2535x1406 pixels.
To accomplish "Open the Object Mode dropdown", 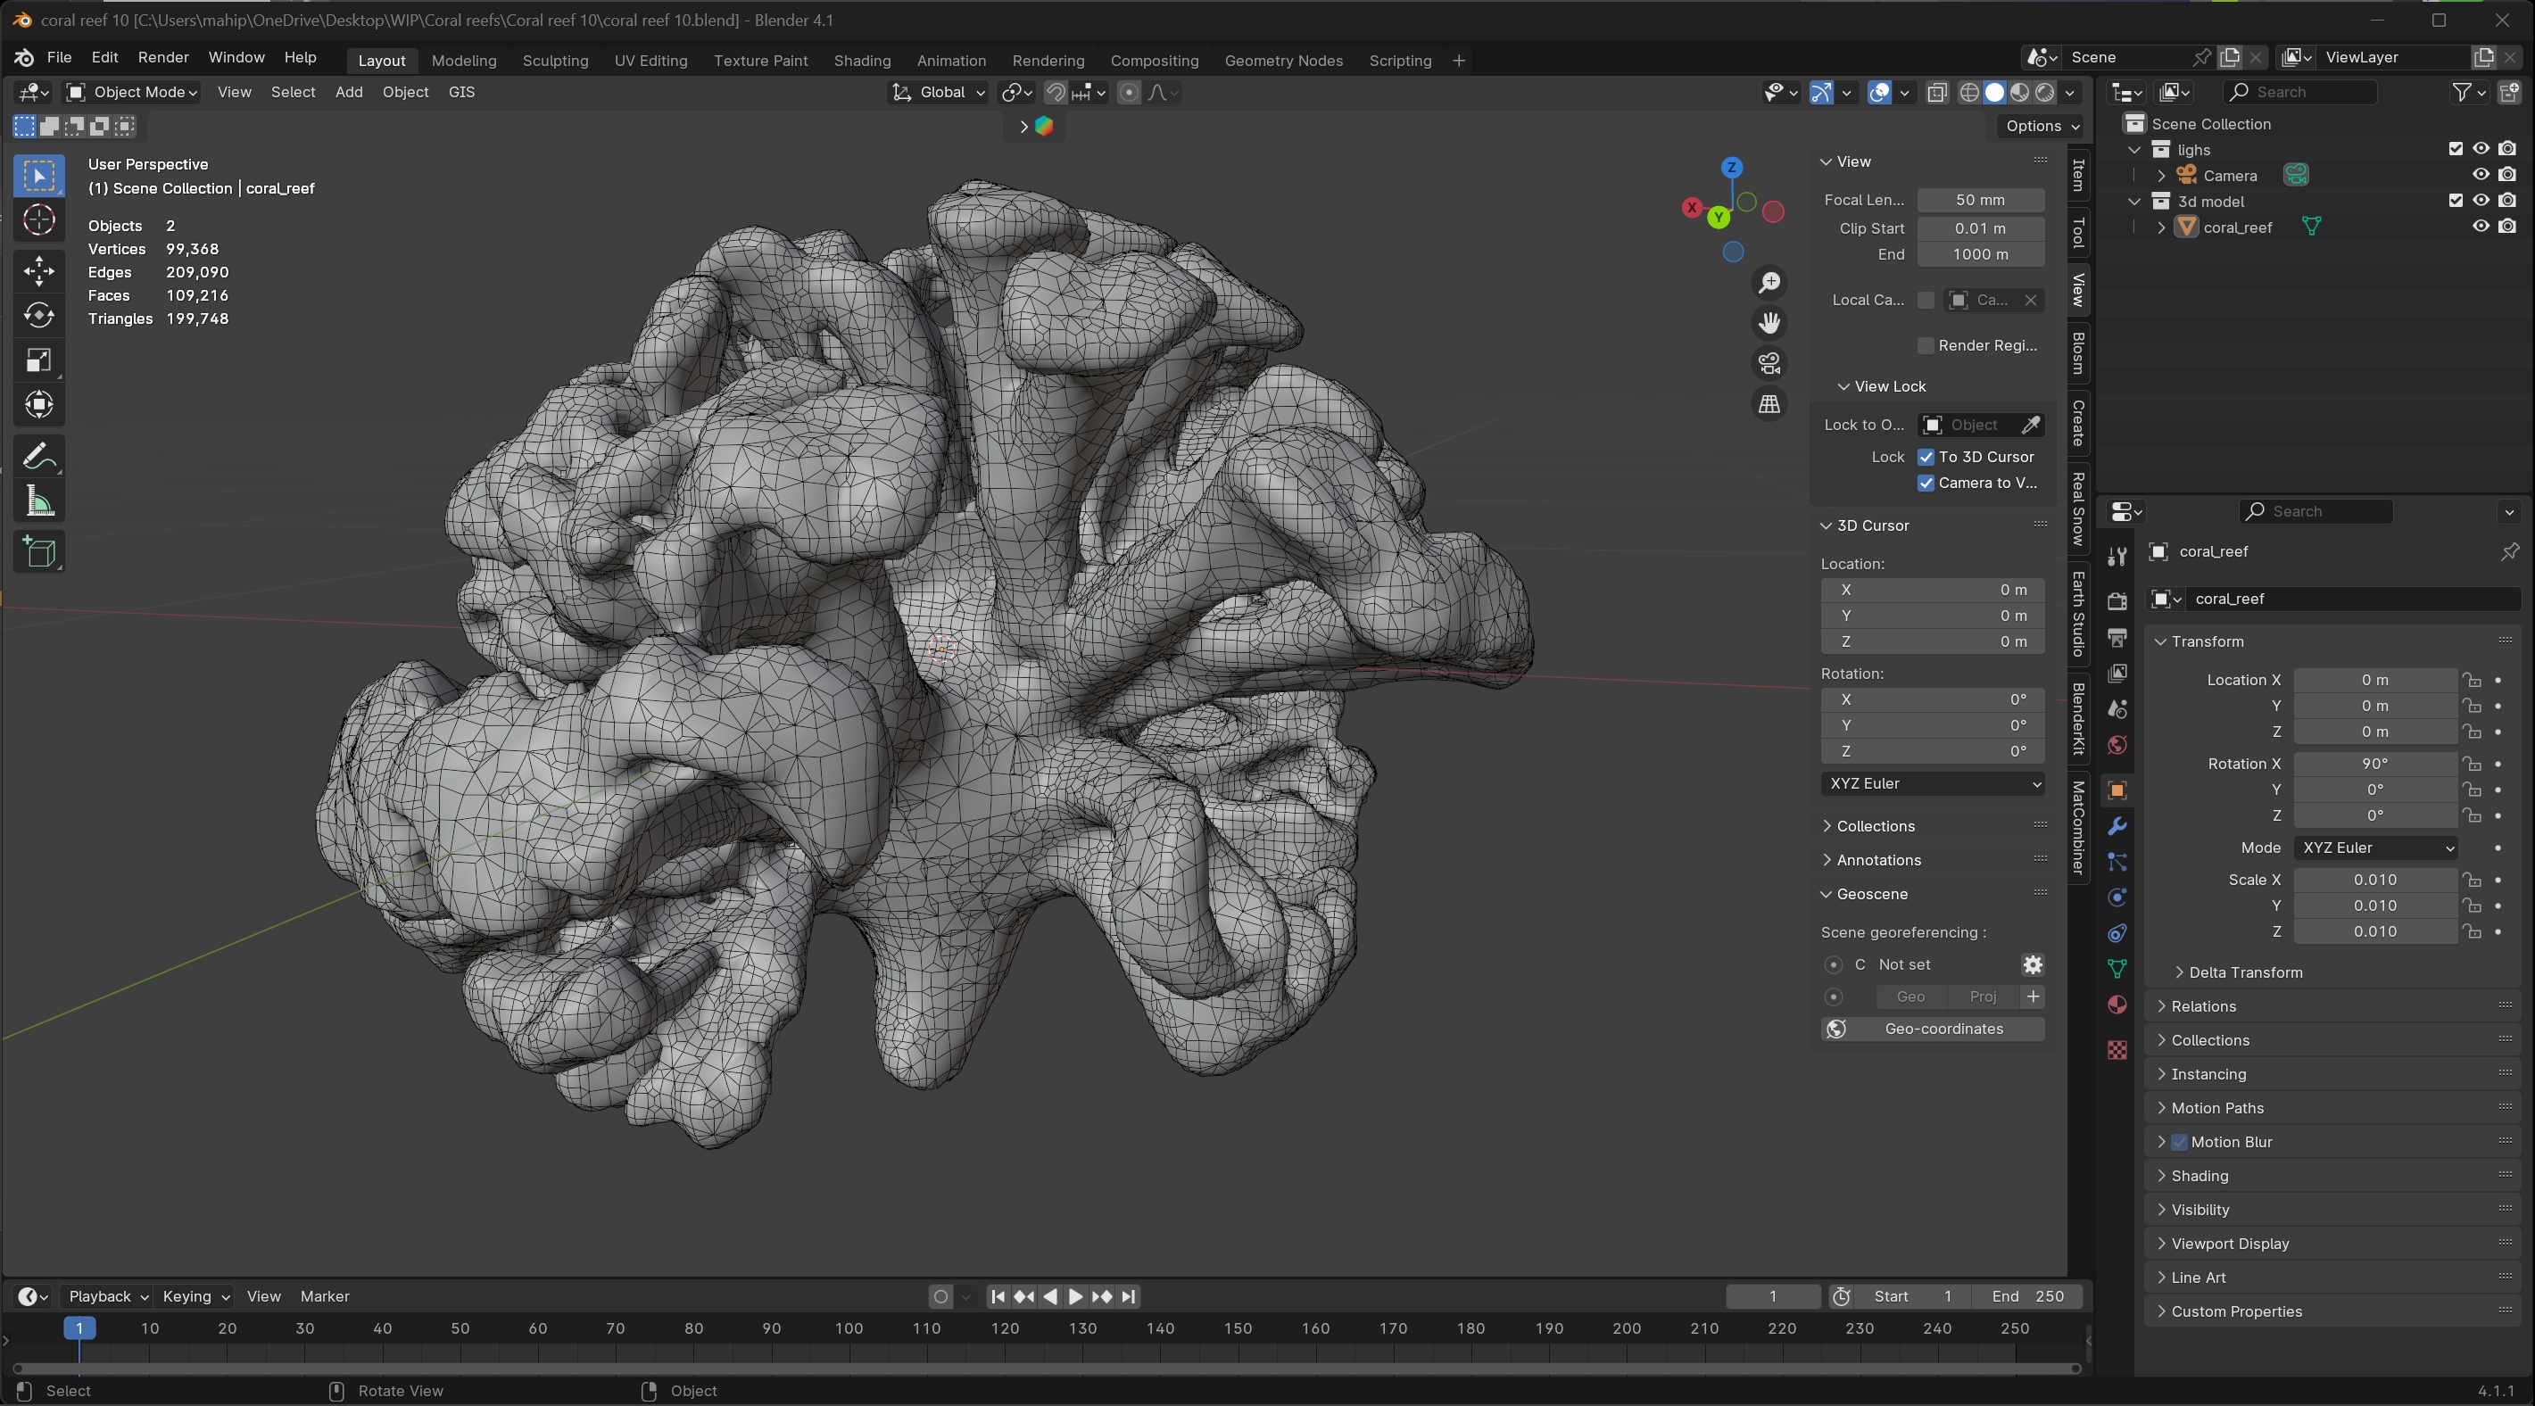I will [x=132, y=92].
